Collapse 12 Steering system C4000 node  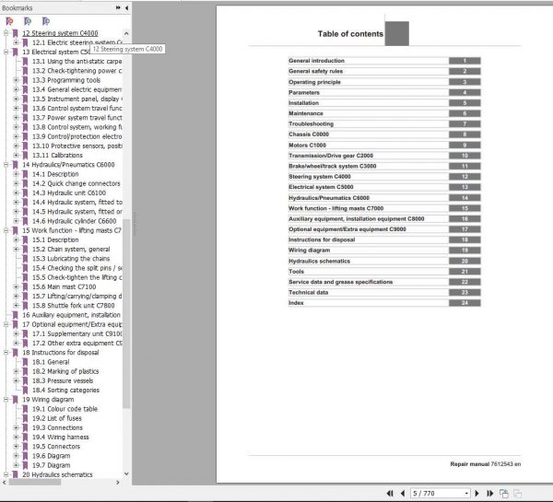pyautogui.click(x=6, y=33)
